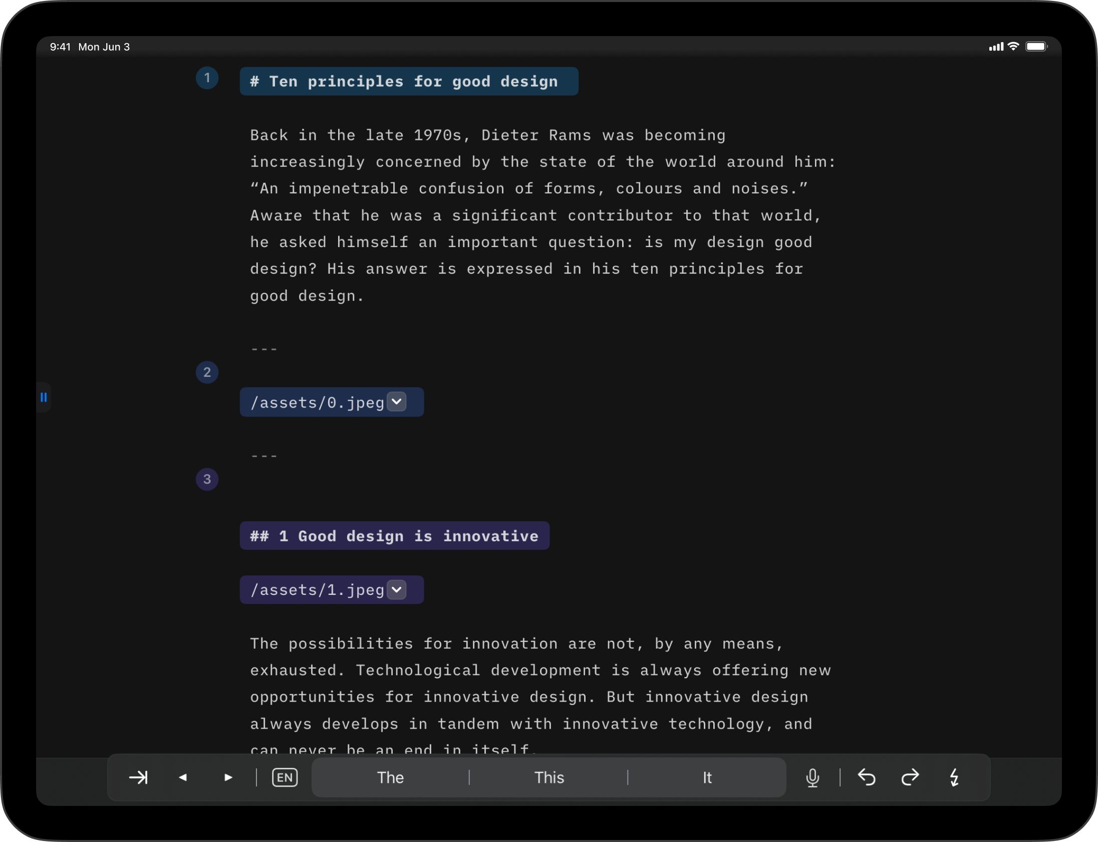Insert the suggestion "This"
1098x842 pixels.
point(549,777)
